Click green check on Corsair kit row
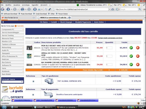The width and height of the screenshot is (146, 109). (x=131, y=65)
